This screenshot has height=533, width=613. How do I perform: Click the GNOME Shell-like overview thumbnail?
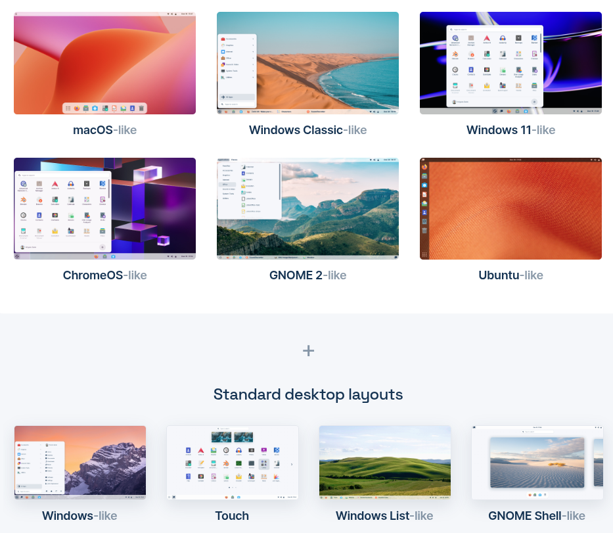[x=537, y=462]
